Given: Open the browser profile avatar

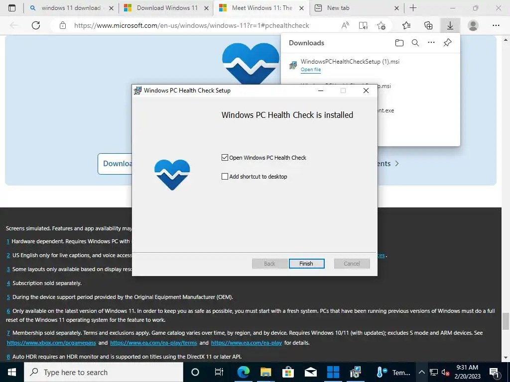Looking at the screenshot, I should 473,25.
